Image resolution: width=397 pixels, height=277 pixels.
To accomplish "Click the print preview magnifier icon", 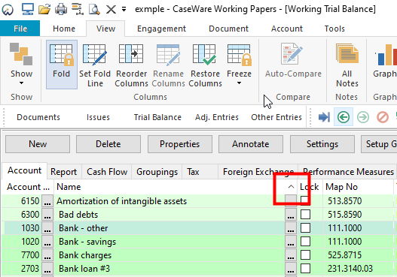I will coord(94,10).
